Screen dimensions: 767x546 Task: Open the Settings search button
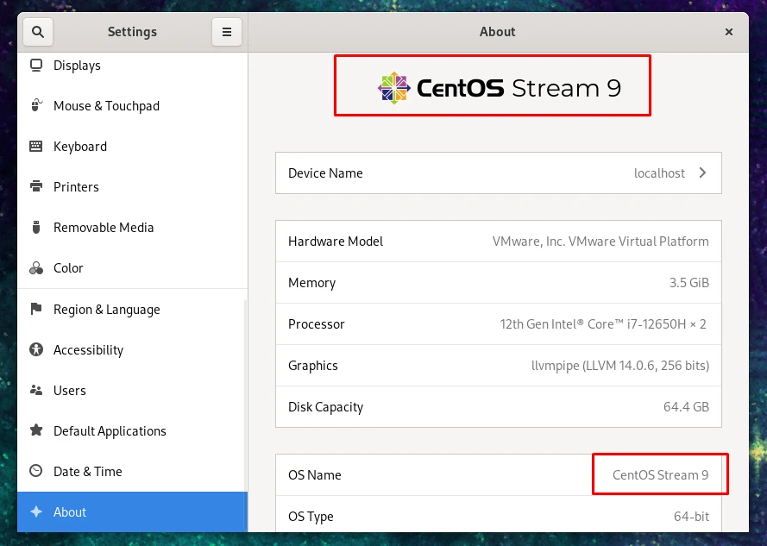(x=38, y=32)
